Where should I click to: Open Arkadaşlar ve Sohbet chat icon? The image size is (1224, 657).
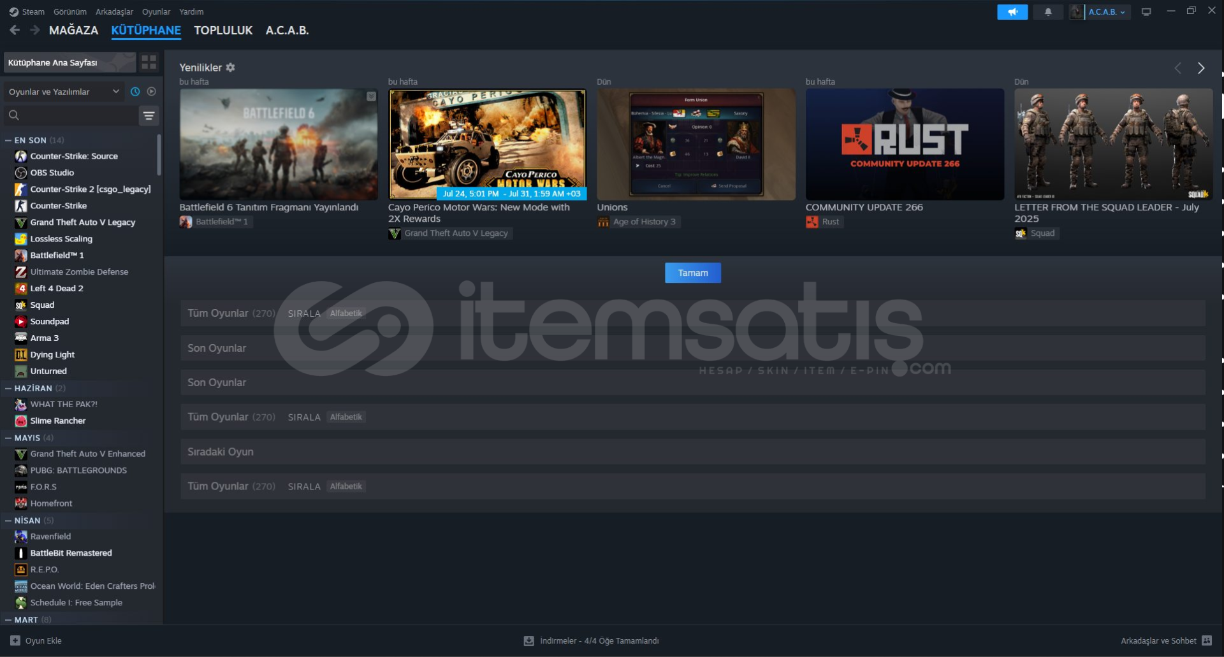point(1207,640)
